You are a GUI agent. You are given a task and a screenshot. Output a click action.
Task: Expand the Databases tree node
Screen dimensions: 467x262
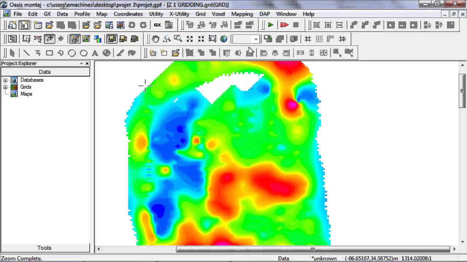[x=5, y=80]
